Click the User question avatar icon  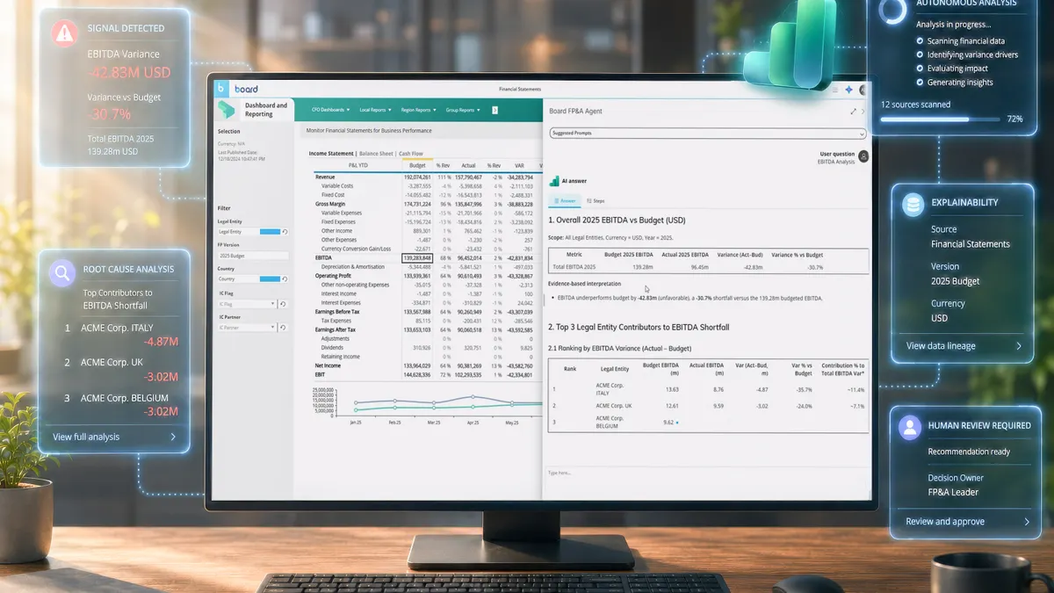click(863, 156)
